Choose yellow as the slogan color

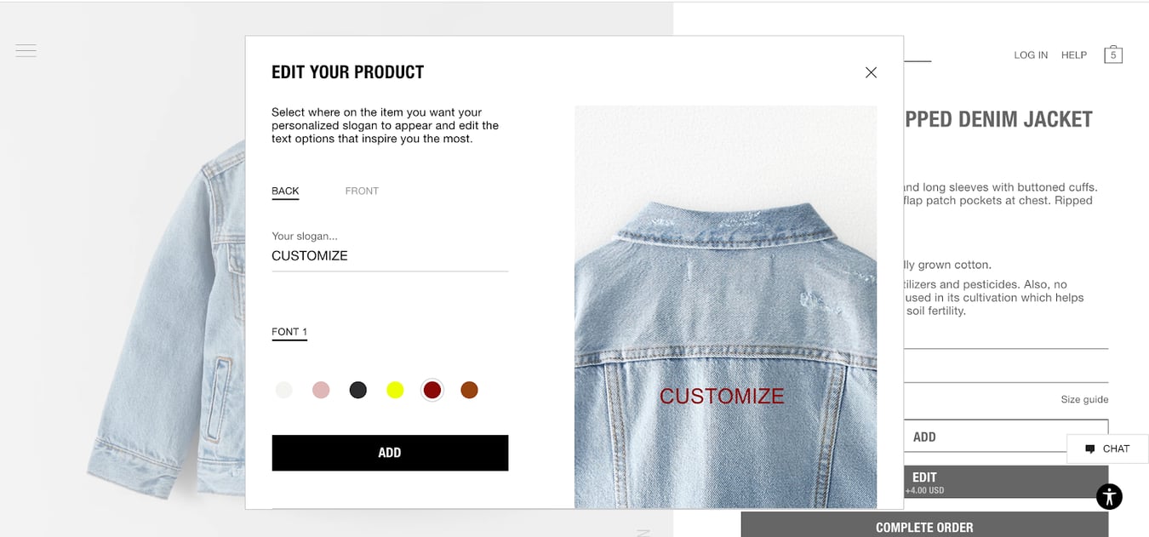click(x=395, y=390)
